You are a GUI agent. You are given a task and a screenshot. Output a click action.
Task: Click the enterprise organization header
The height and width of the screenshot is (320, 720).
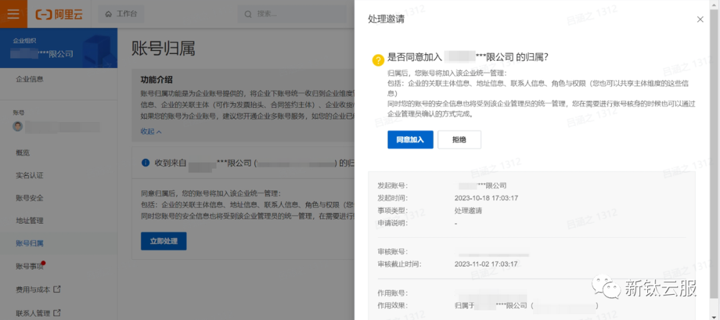[59, 48]
